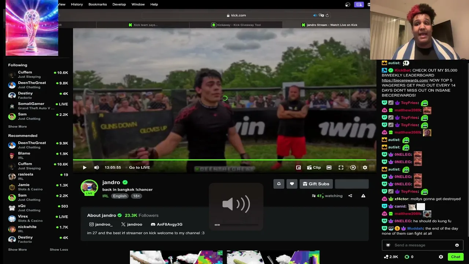Create a Clip from the stream
Screen dimensions: 469x264
pos(314,168)
